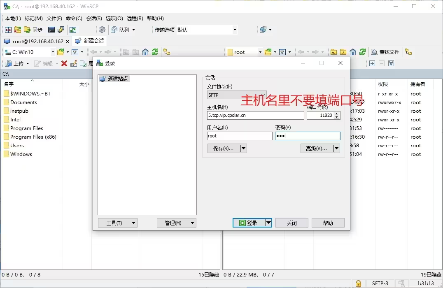The width and height of the screenshot is (443, 288).
Task: Click the remote selection filter icon beside the minus
Action: point(391,63)
